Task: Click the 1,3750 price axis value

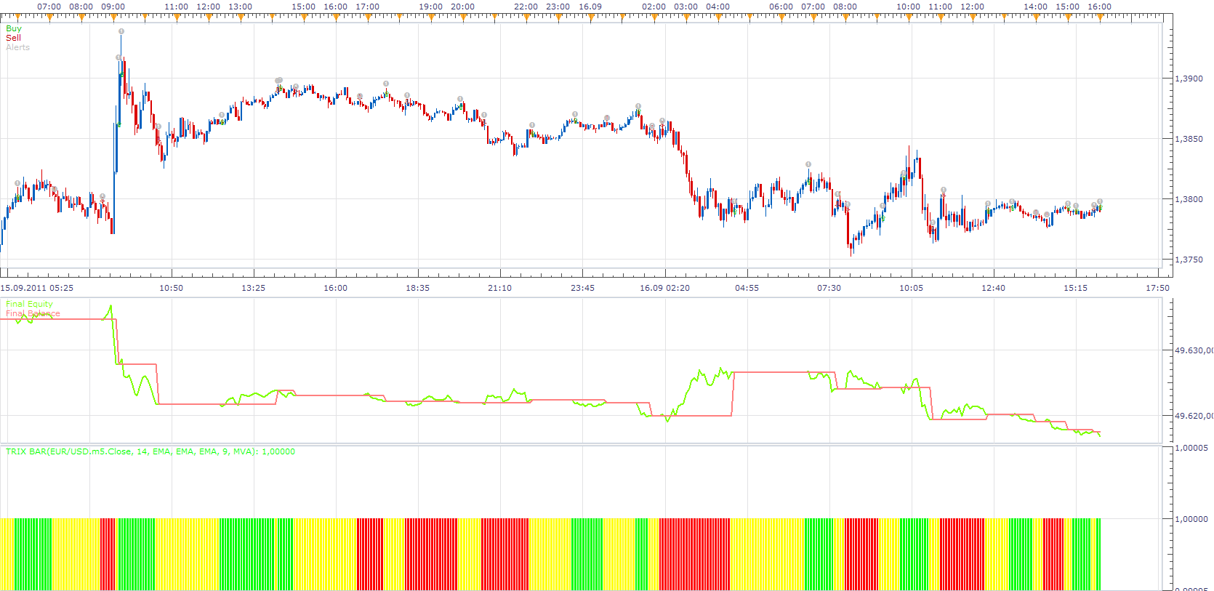Action: point(1189,260)
